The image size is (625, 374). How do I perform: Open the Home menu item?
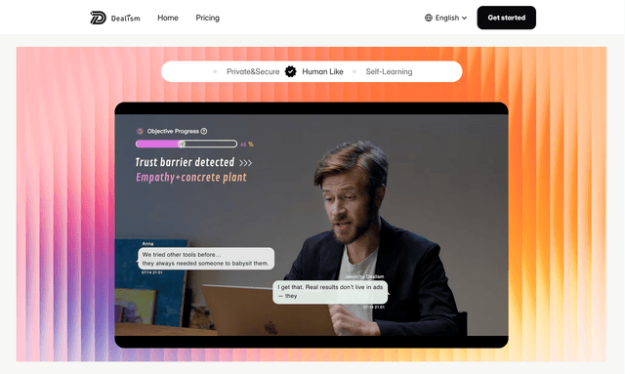coord(168,18)
